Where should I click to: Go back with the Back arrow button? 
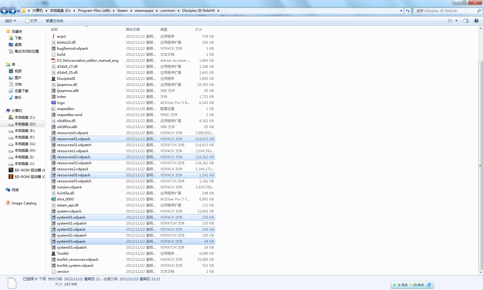(x=4, y=11)
